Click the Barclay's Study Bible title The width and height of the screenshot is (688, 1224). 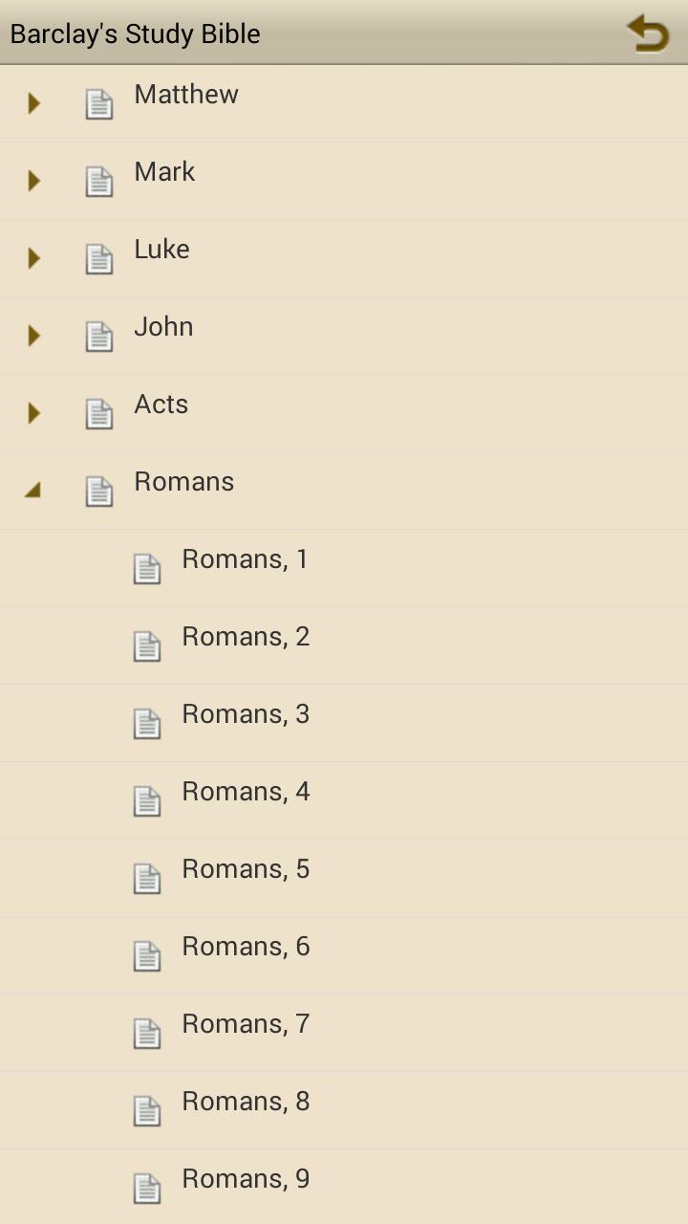pyautogui.click(x=134, y=33)
